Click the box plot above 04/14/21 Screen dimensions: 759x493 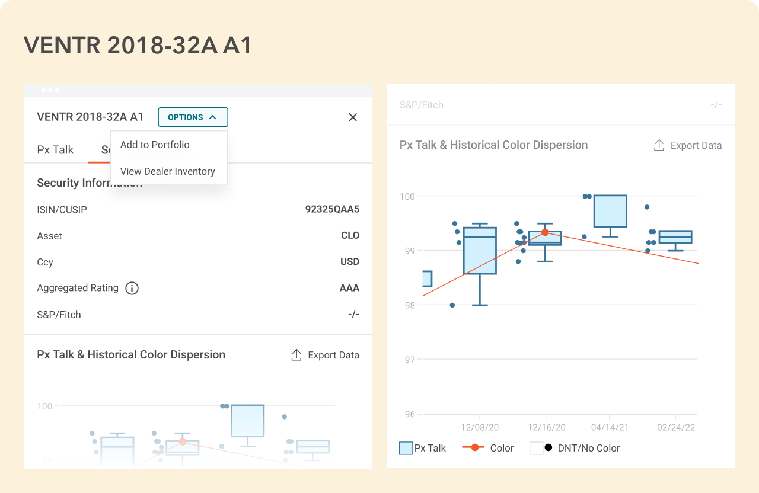point(610,211)
